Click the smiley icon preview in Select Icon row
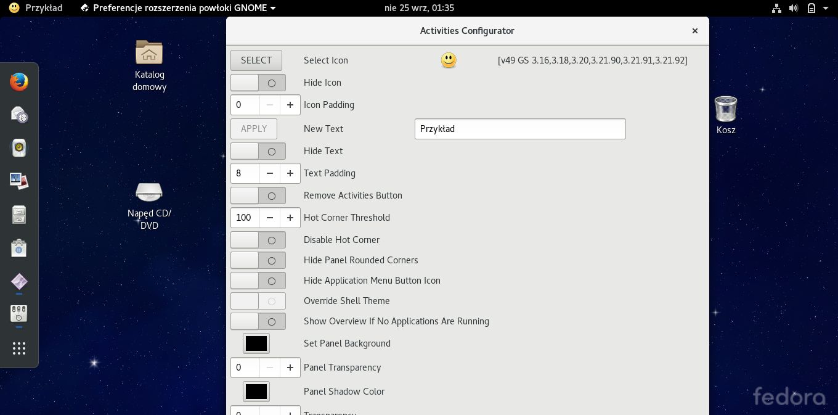Screen dimensions: 838x415 [449, 60]
